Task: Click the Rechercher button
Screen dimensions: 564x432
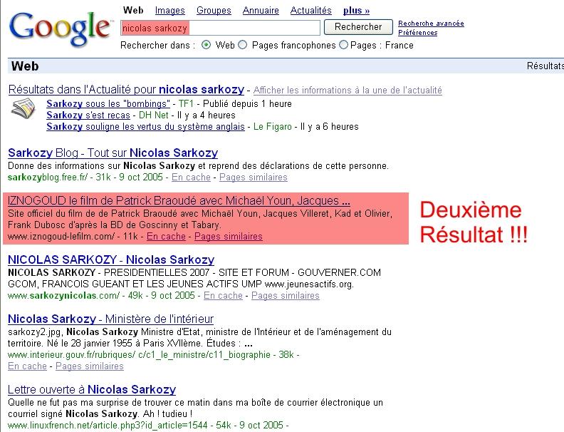Action: [358, 27]
